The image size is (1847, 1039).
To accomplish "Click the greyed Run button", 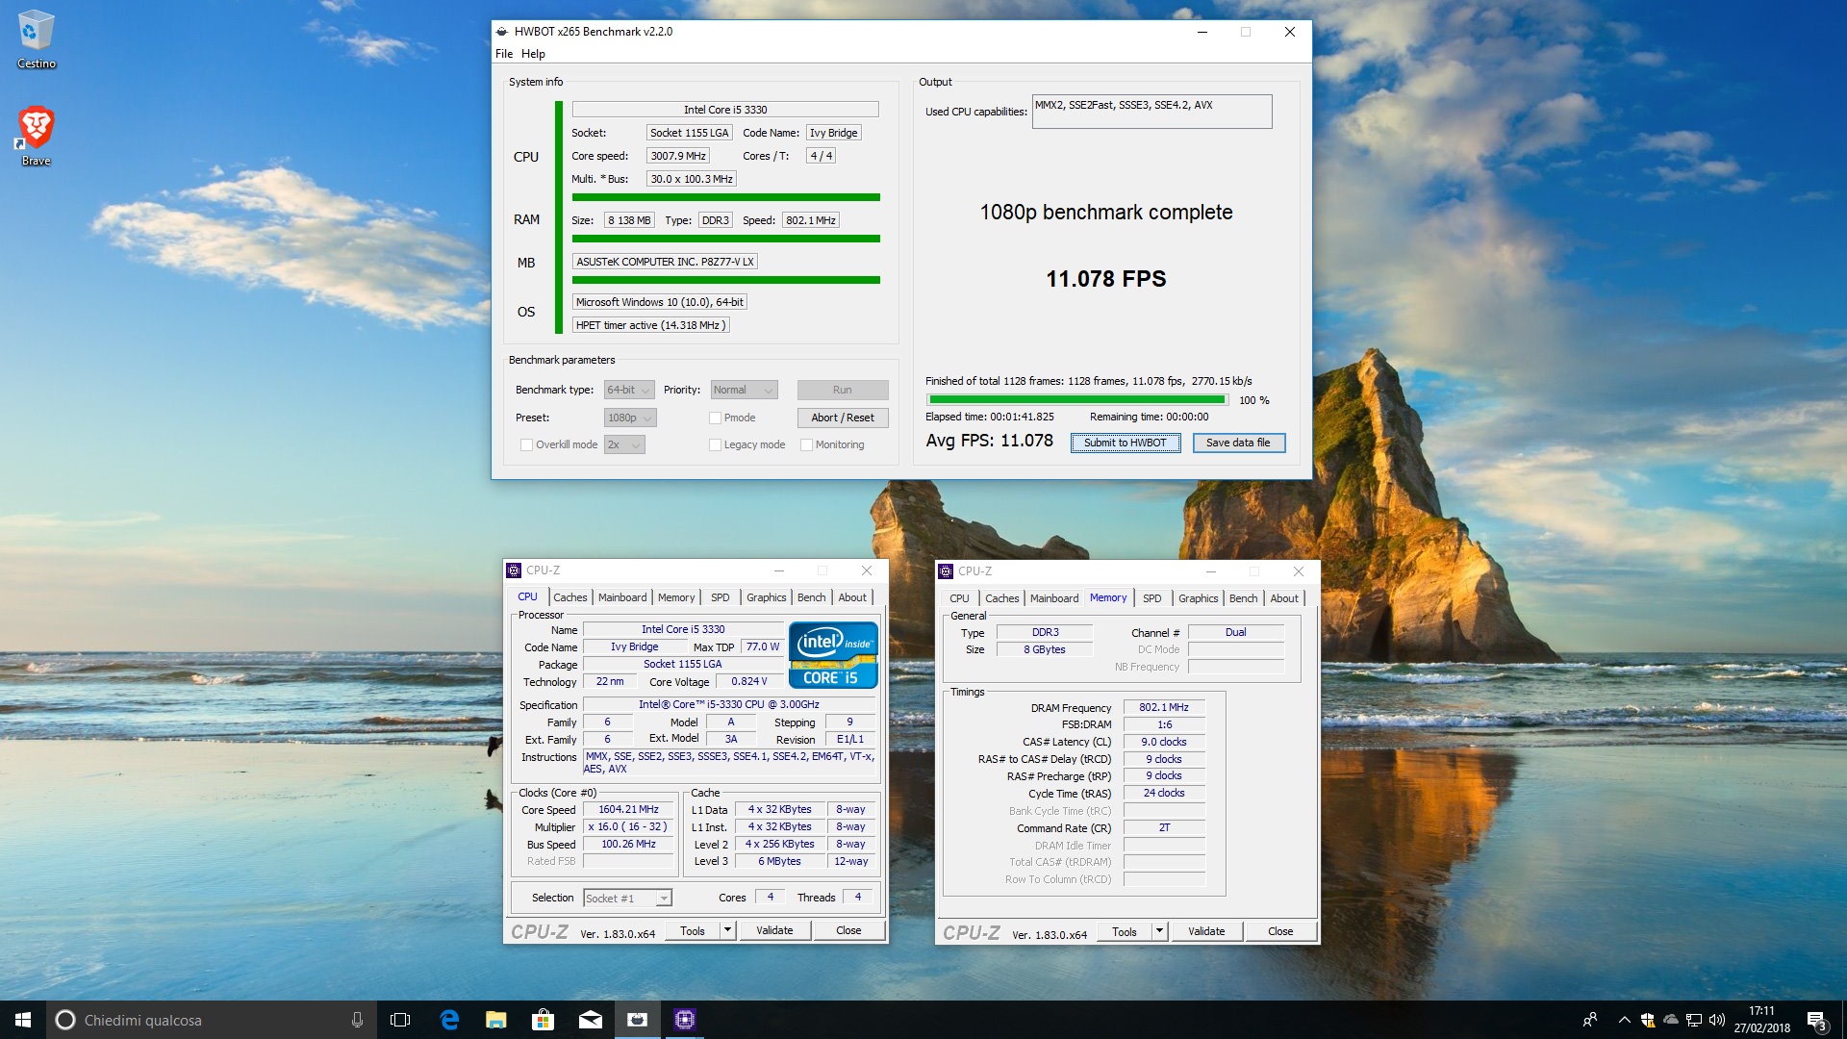I will [x=843, y=390].
